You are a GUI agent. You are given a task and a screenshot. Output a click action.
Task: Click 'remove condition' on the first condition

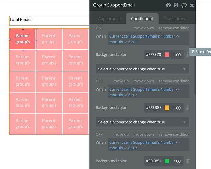174,28
